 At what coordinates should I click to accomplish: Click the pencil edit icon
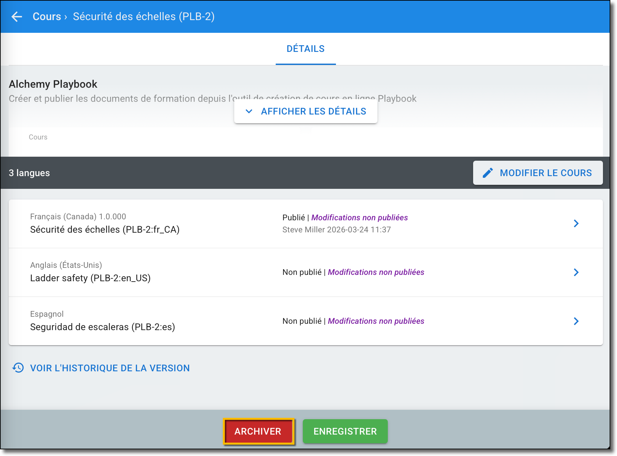pyautogui.click(x=488, y=173)
